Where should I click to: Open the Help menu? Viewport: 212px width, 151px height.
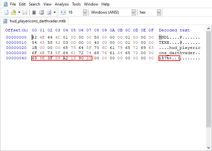[105, 4]
